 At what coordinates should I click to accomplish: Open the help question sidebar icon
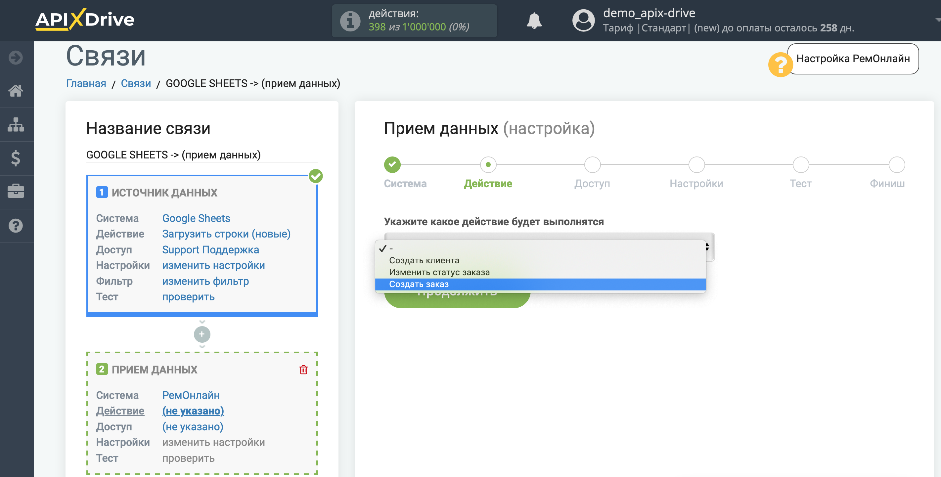click(16, 226)
